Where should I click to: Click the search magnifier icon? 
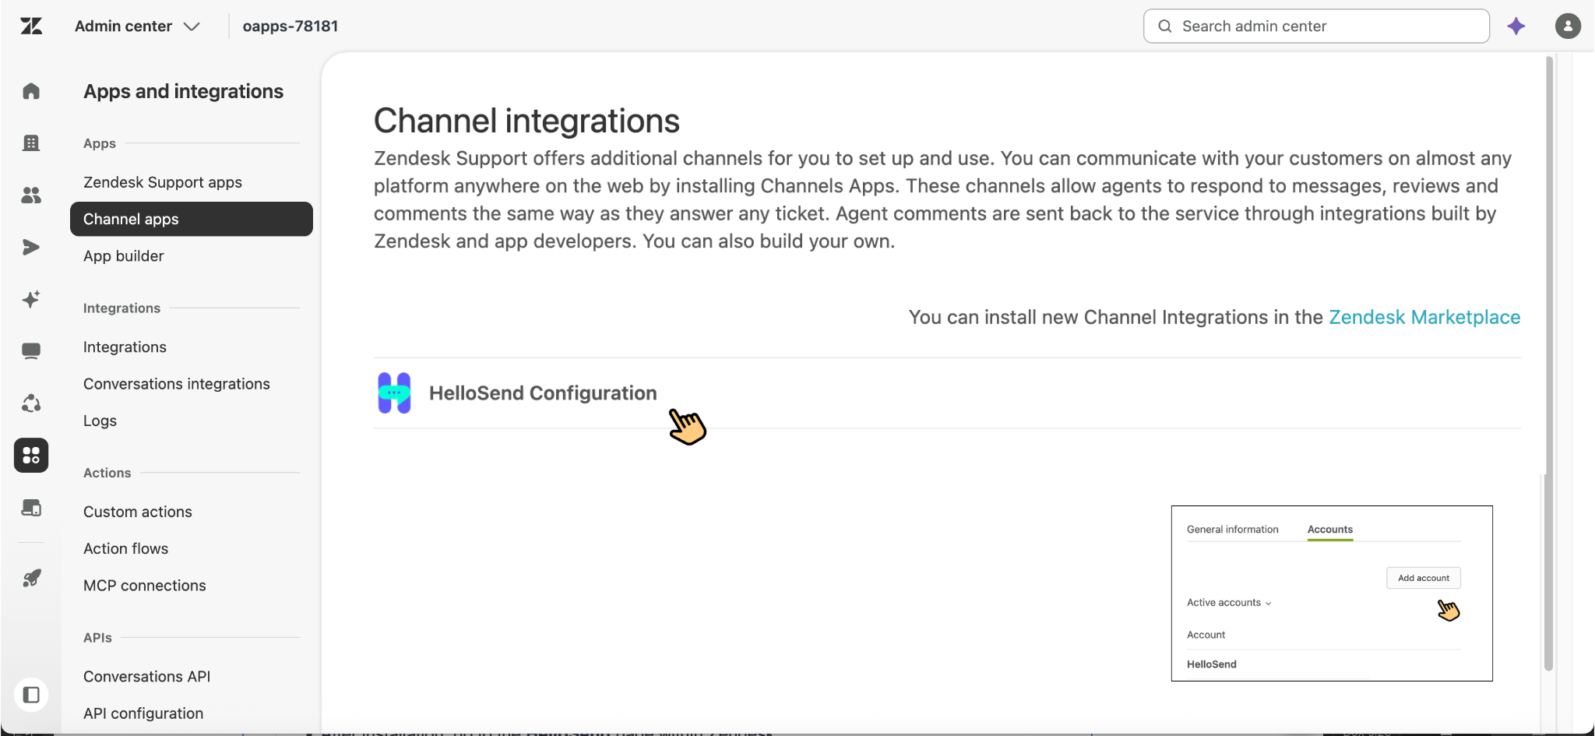pyautogui.click(x=1165, y=26)
